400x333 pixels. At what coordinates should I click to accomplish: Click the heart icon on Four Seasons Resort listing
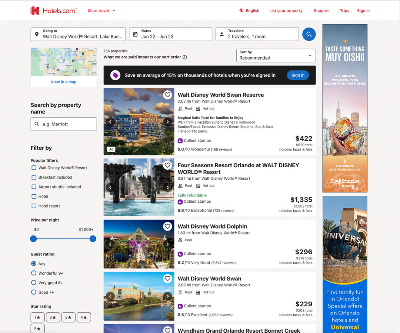click(167, 165)
